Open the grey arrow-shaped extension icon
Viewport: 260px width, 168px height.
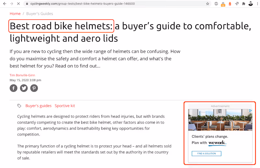tap(237, 4)
